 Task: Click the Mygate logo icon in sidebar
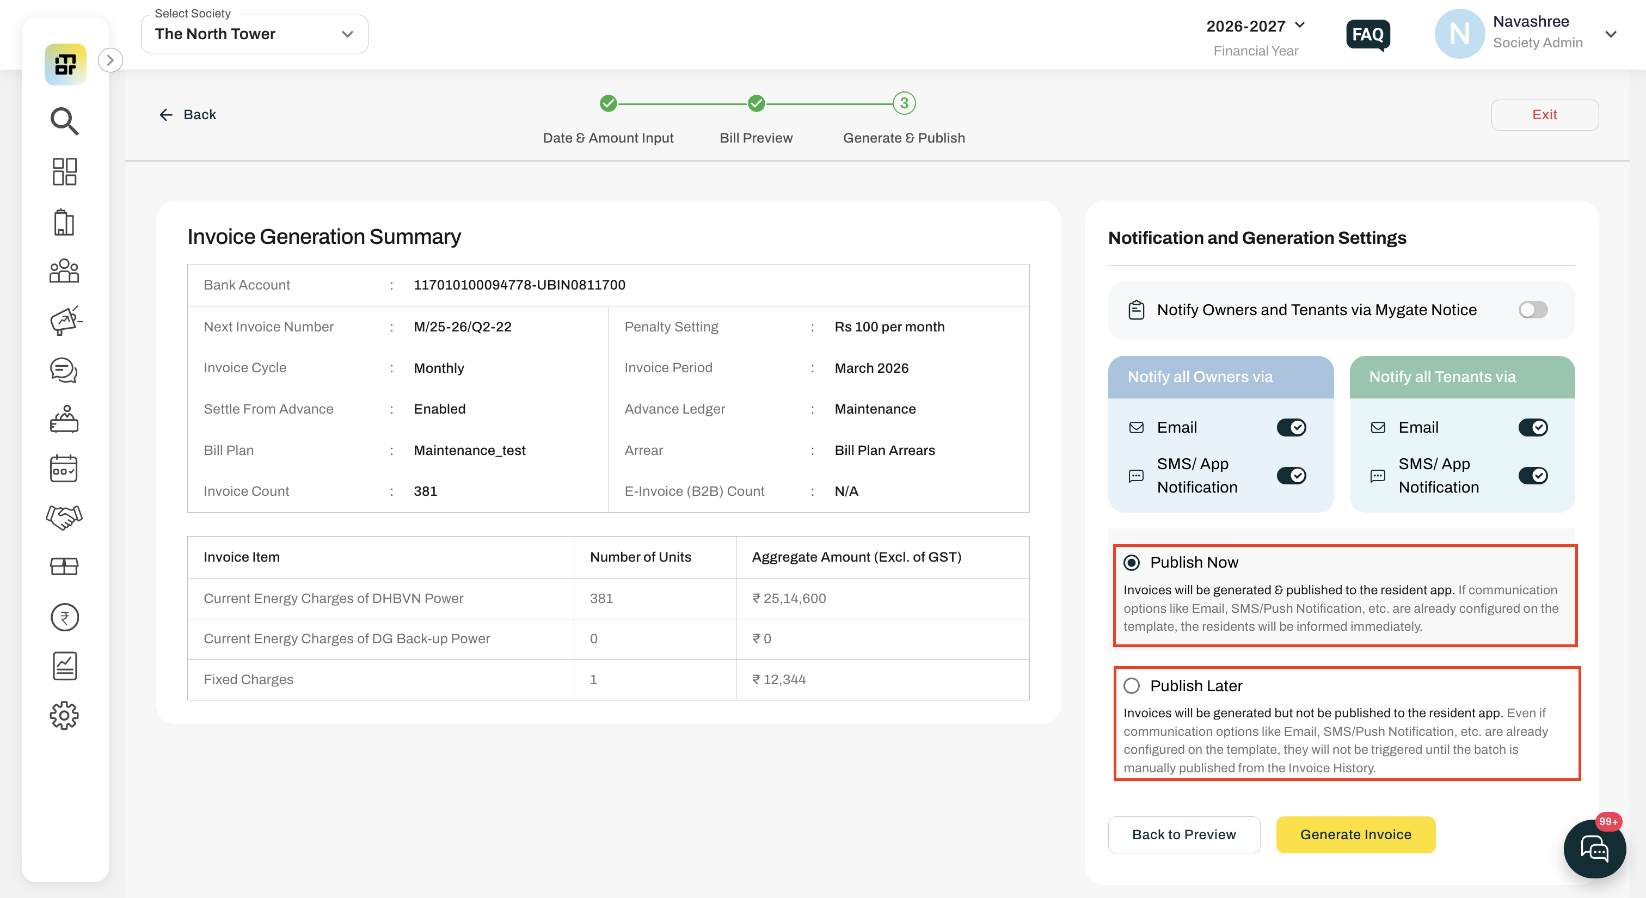tap(65, 64)
